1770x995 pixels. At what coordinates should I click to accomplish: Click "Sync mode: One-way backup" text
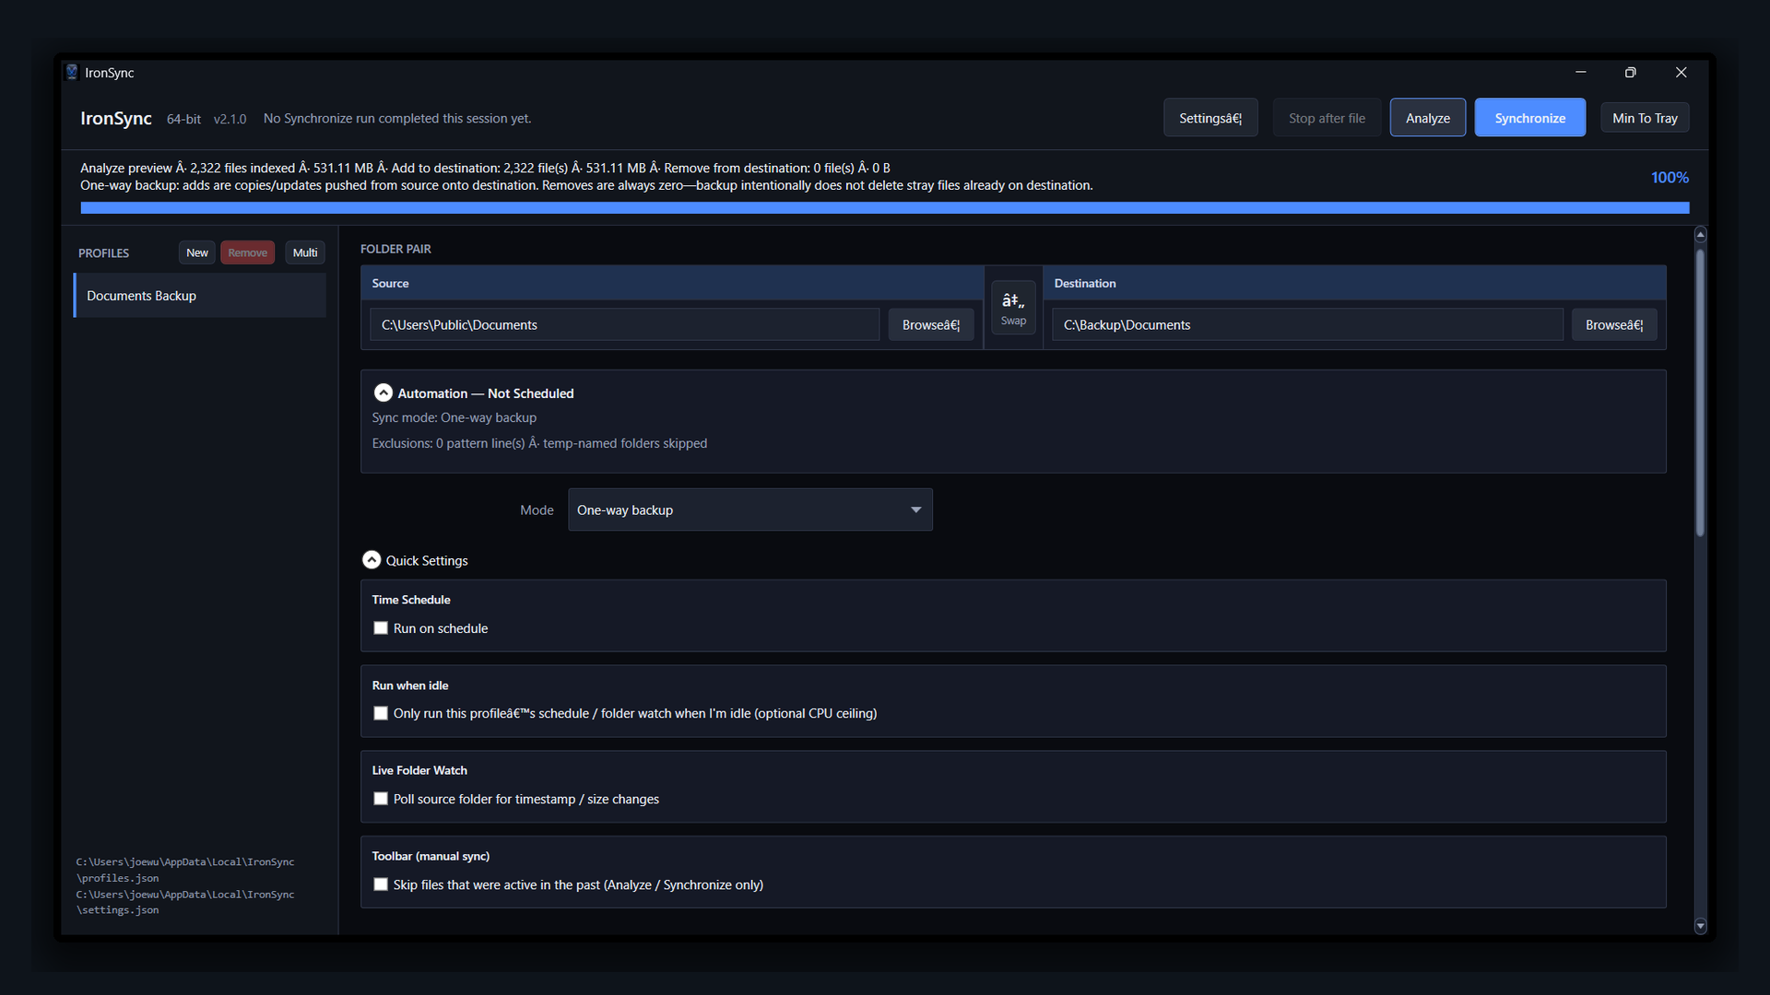pyautogui.click(x=454, y=417)
